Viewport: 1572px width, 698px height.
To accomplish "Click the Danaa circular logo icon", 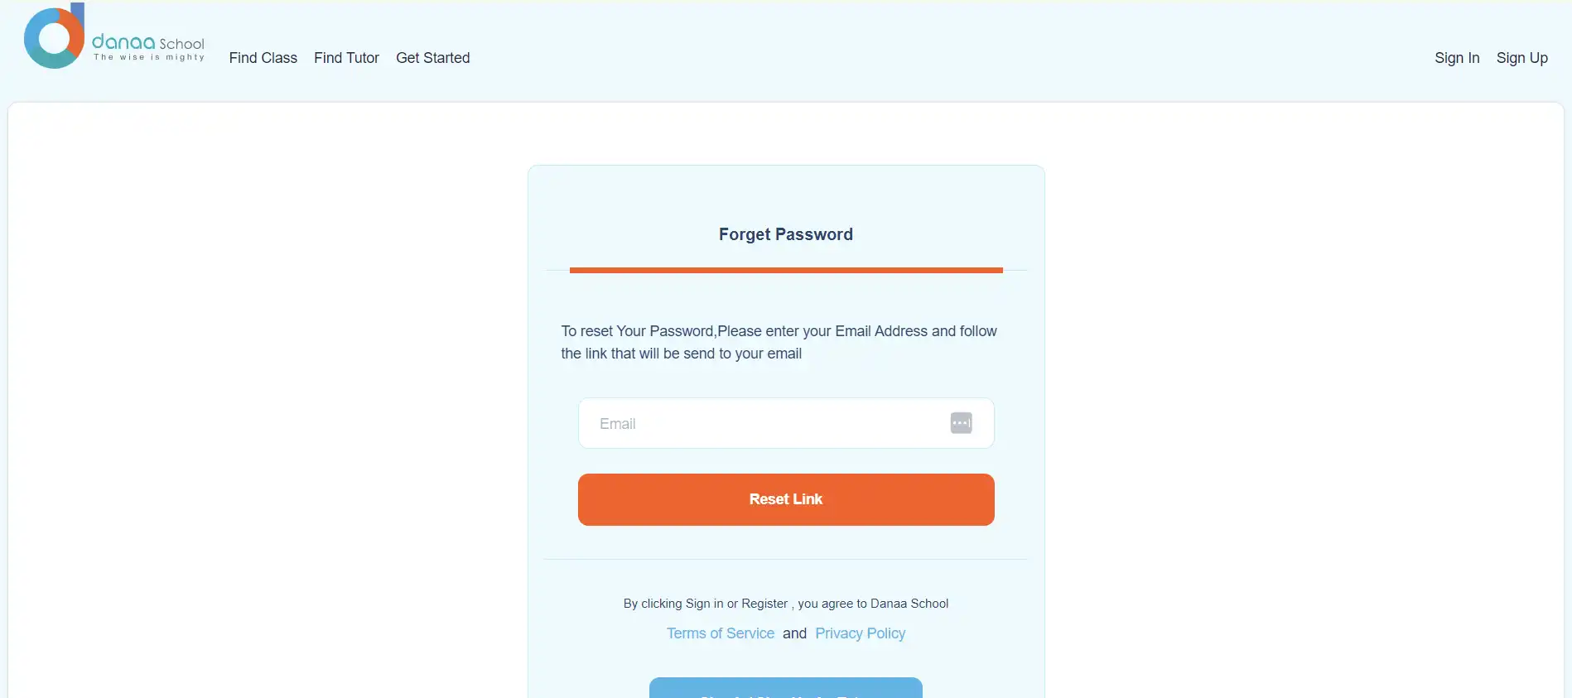I will click(54, 37).
